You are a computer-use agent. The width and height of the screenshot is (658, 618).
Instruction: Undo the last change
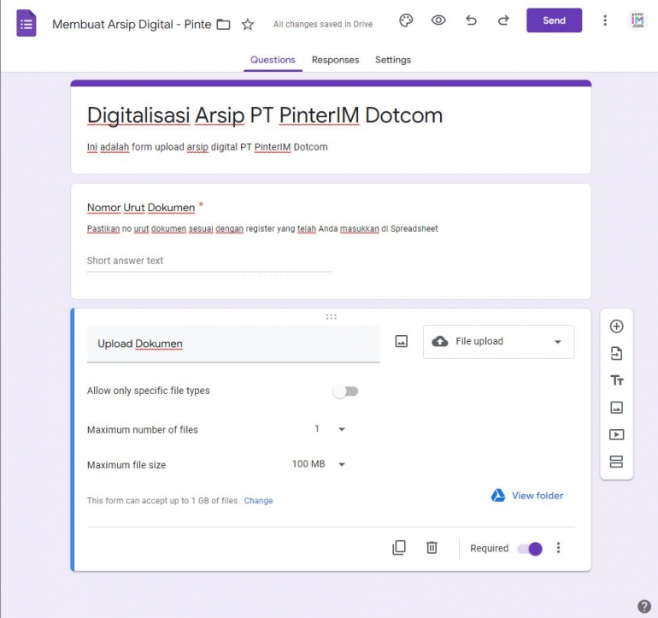click(x=471, y=21)
